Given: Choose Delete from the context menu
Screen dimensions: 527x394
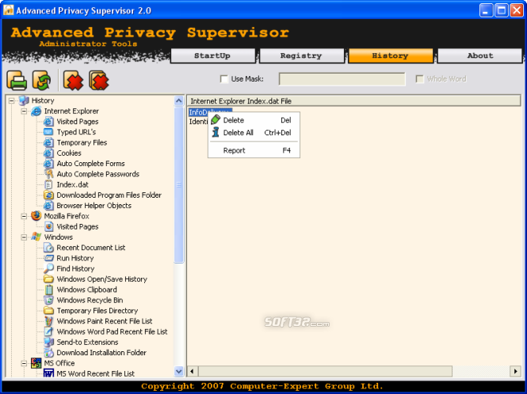Looking at the screenshot, I should [x=254, y=120].
